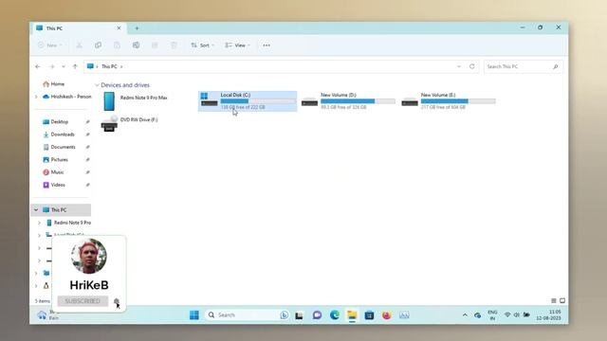Open Windows Start menu
The image size is (607, 341).
pos(194,315)
